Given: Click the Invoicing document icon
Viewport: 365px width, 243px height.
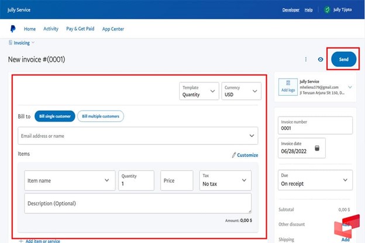Looking at the screenshot, I should coord(11,43).
